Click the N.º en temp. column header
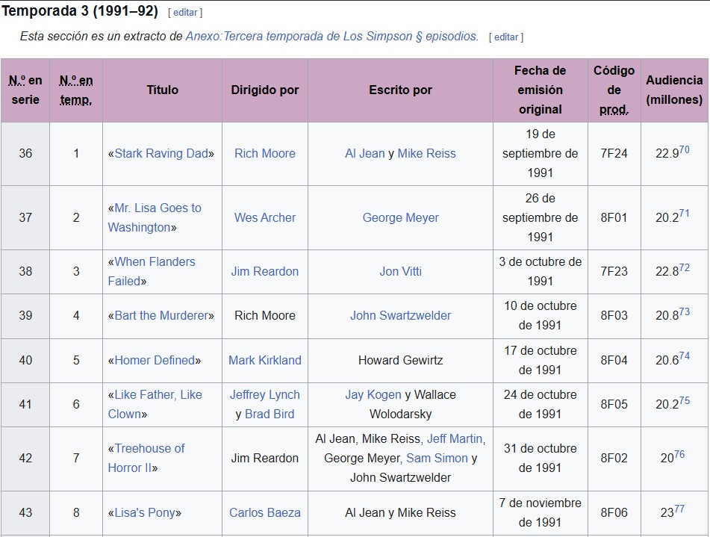The width and height of the screenshot is (710, 537). [x=76, y=90]
